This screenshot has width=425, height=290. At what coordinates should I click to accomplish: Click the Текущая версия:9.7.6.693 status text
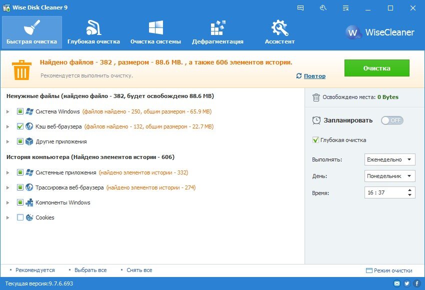coord(39,283)
